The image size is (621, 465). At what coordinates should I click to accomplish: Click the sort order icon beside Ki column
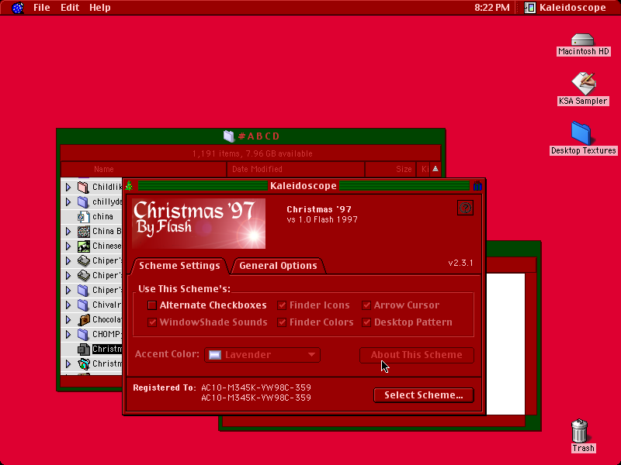pyautogui.click(x=435, y=169)
